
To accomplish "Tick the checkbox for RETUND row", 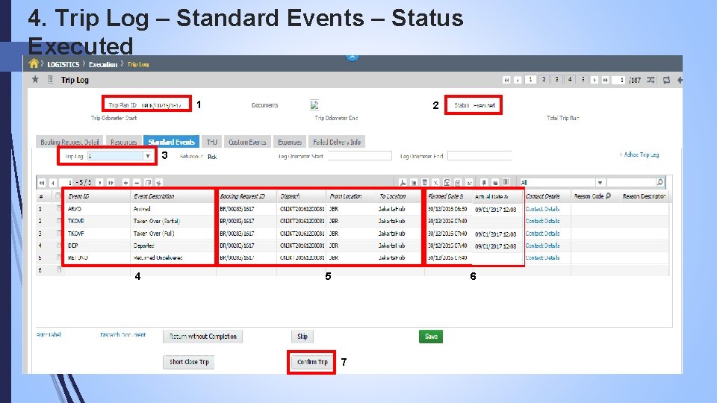I will pyautogui.click(x=58, y=257).
